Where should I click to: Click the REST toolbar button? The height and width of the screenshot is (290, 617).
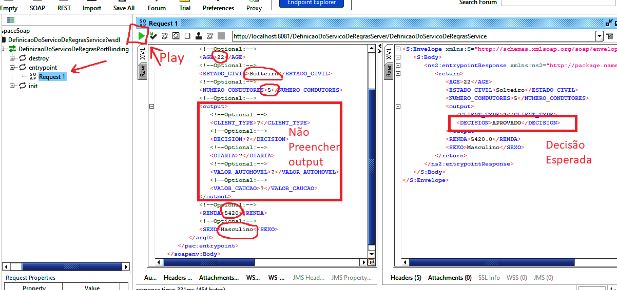pos(64,8)
